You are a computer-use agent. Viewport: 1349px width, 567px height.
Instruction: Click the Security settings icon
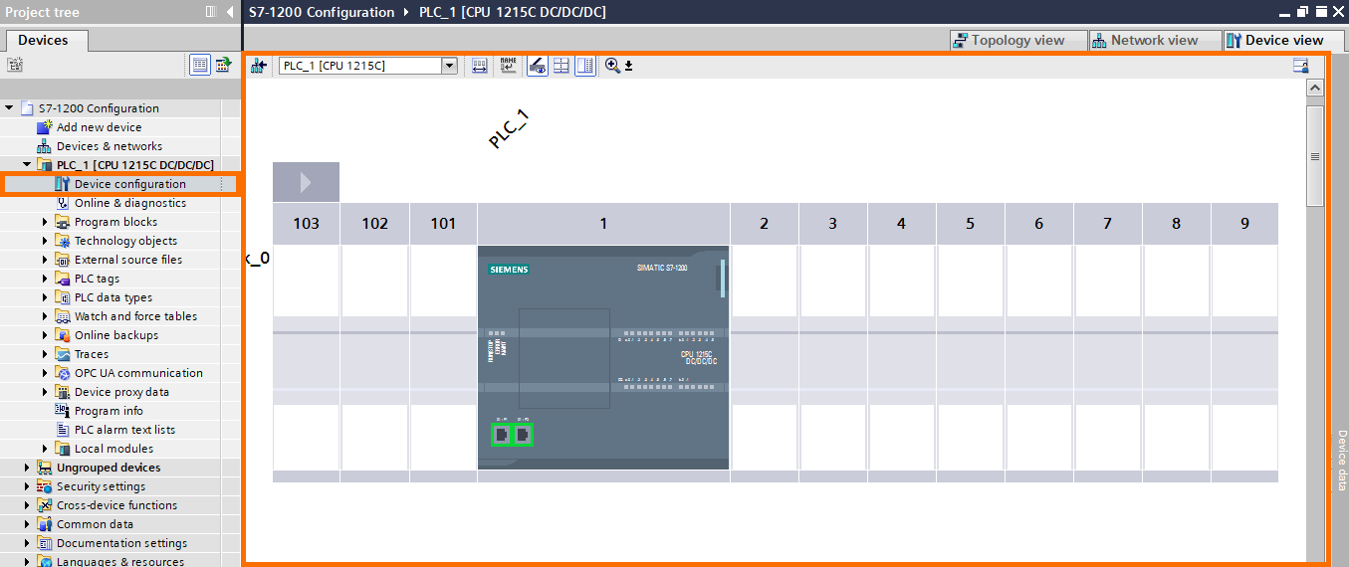tap(45, 486)
